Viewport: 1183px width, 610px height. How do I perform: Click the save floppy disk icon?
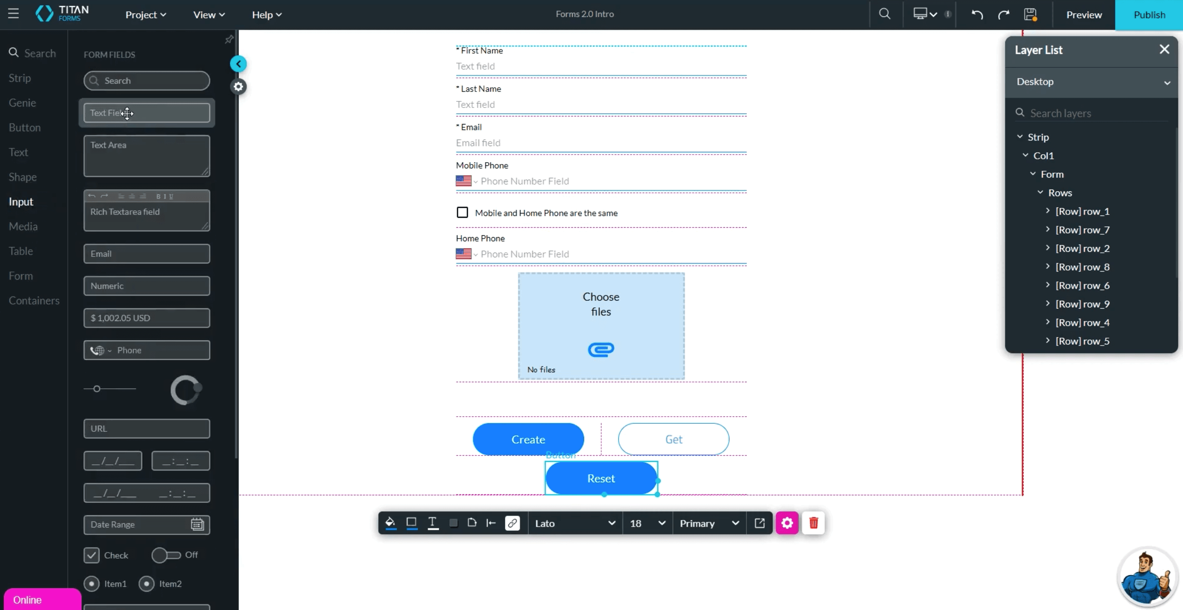click(x=1030, y=15)
